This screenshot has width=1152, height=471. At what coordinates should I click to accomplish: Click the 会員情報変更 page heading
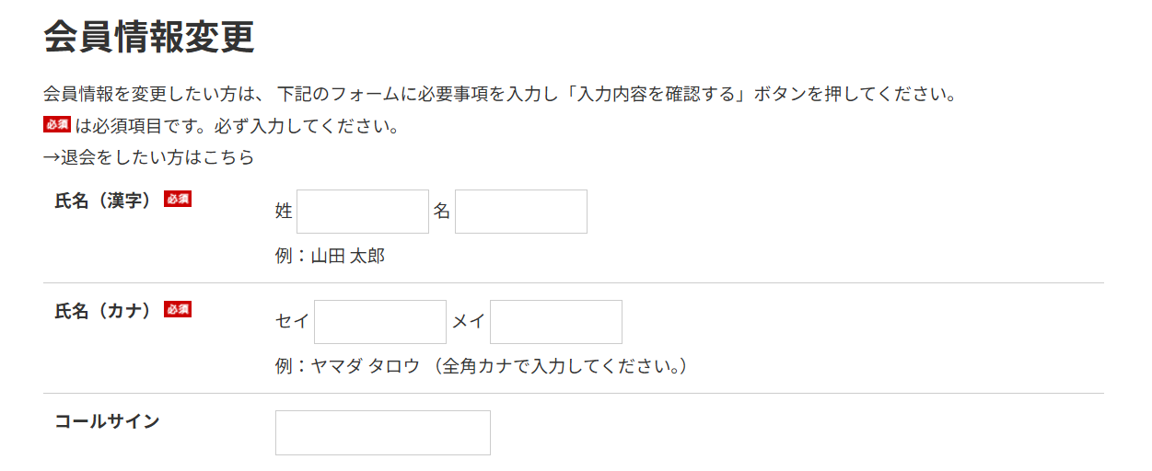(x=149, y=38)
